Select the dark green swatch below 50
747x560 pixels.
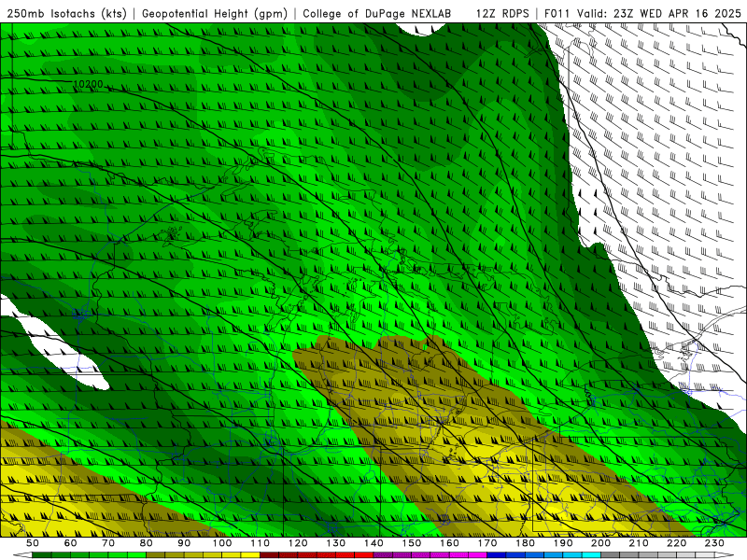click(x=42, y=555)
